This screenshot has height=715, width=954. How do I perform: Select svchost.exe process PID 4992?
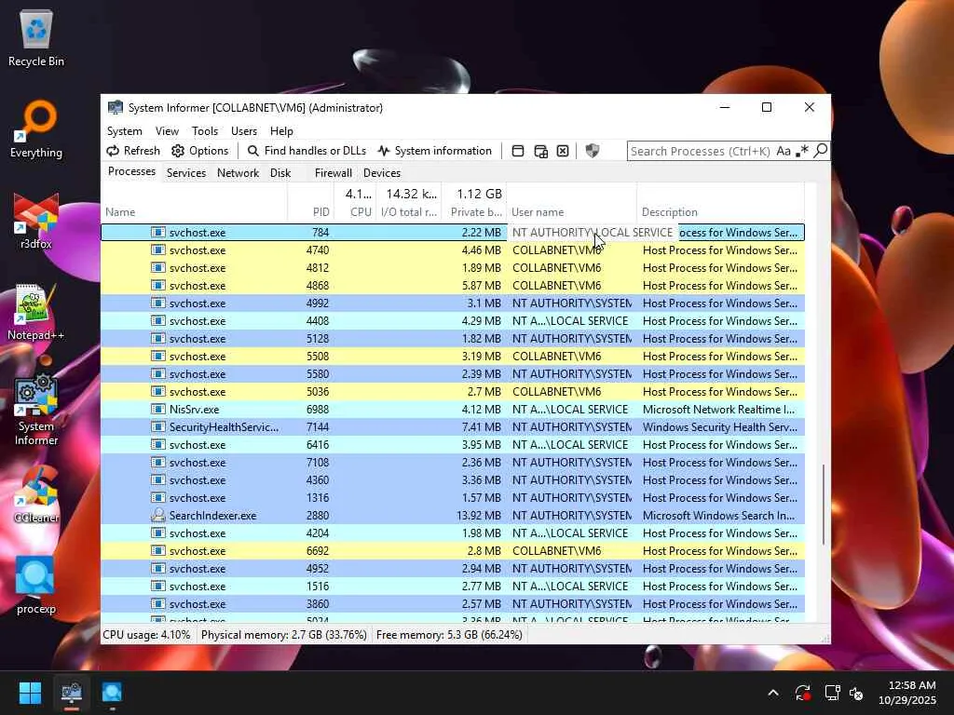coord(453,303)
